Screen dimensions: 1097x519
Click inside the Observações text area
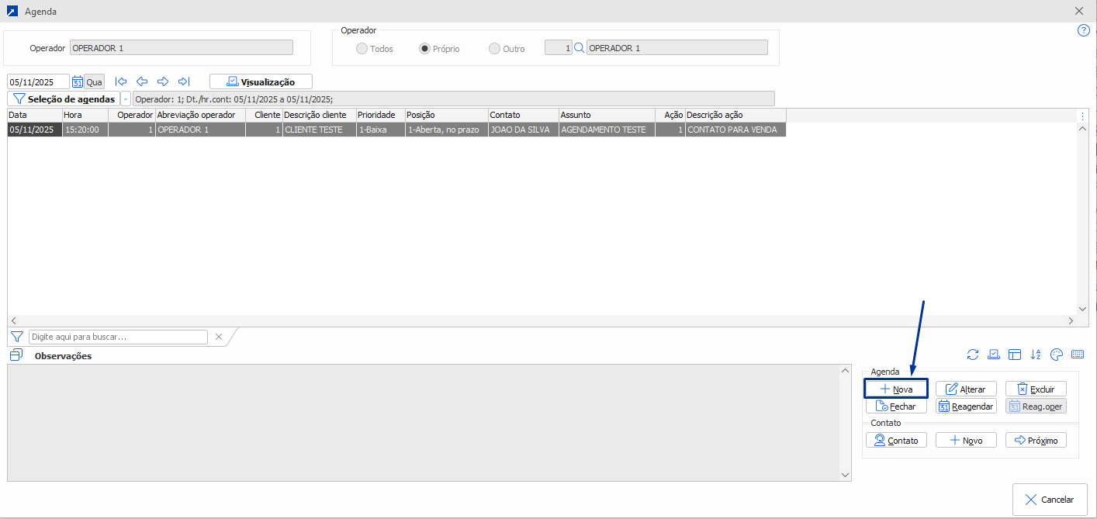coord(424,423)
